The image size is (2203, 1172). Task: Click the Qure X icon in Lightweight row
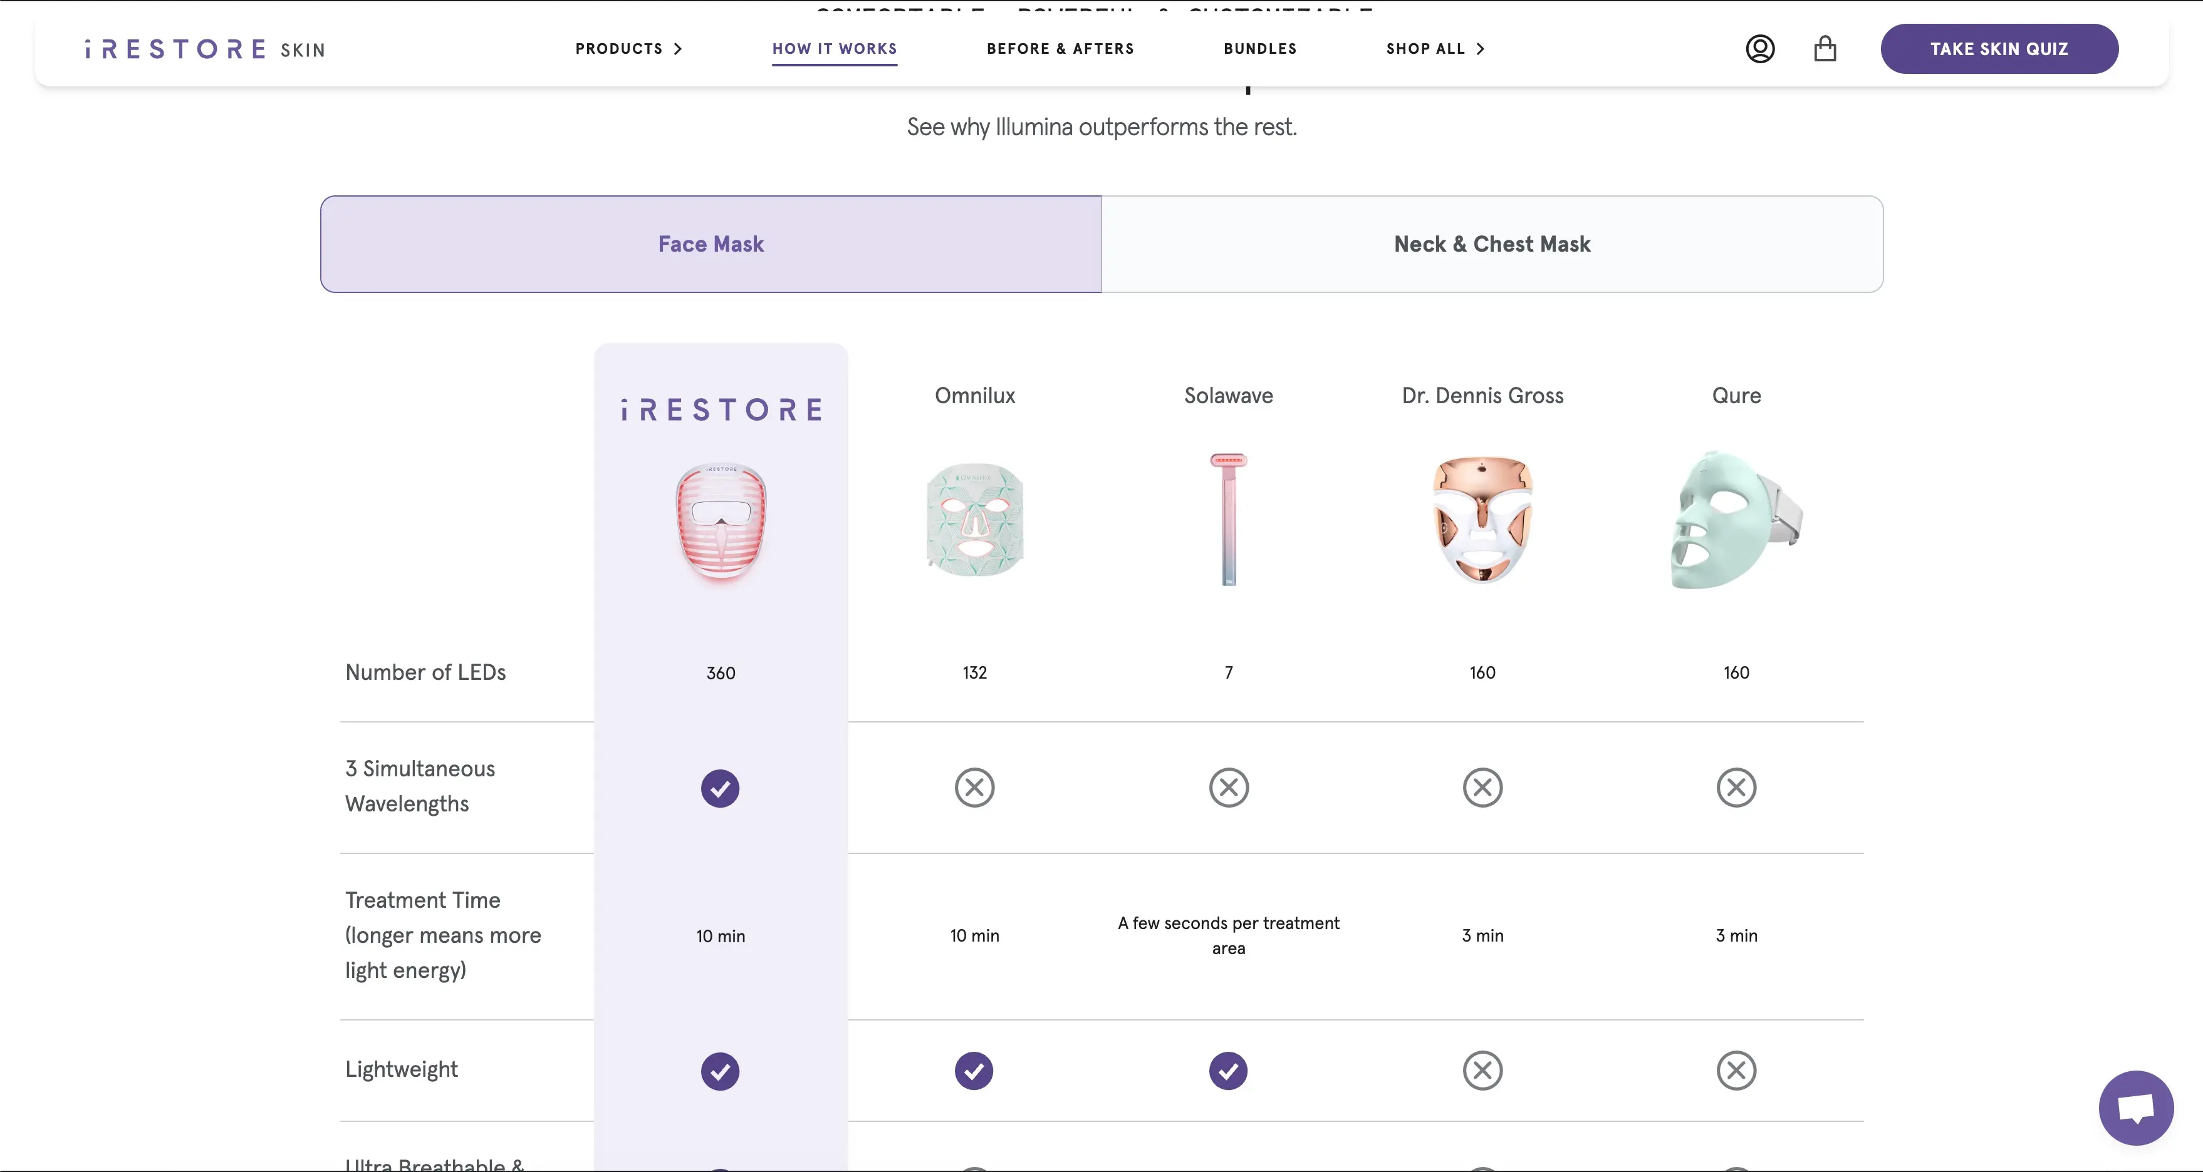1735,1071
